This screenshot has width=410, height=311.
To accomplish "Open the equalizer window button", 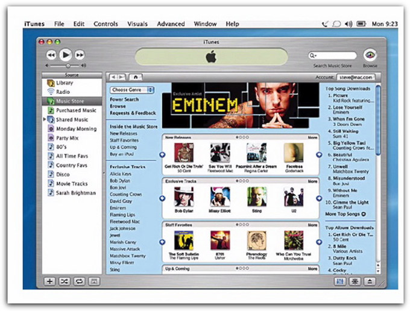I will click(340, 281).
